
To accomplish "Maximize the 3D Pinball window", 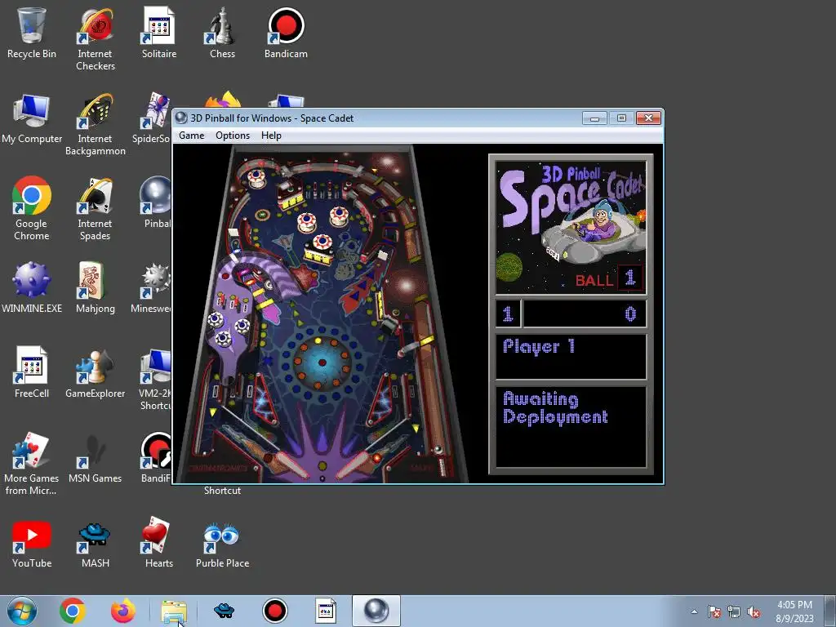I will pyautogui.click(x=621, y=118).
